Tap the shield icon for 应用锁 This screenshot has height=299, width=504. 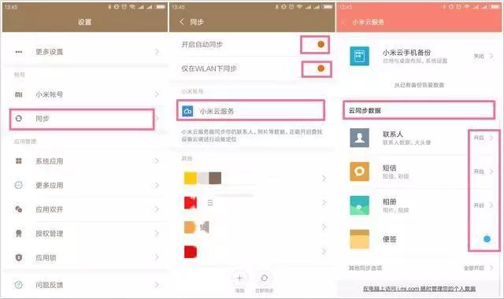(x=19, y=257)
